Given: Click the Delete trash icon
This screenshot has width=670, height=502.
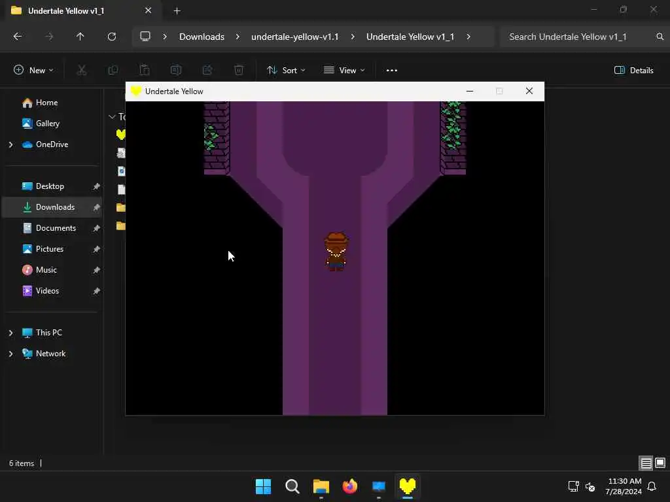Looking at the screenshot, I should [239, 70].
